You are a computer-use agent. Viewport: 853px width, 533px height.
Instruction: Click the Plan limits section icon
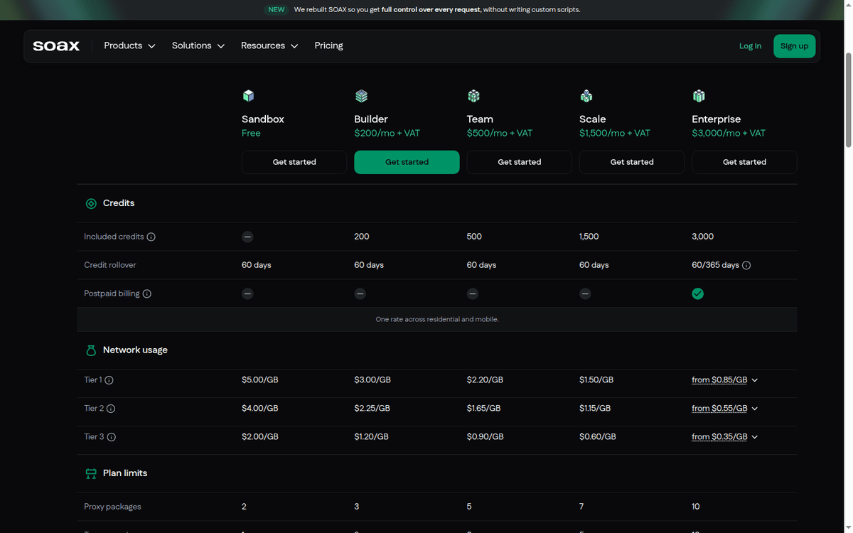[91, 473]
